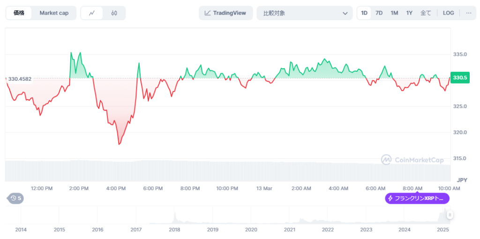Click the timeline range slider handle
The width and height of the screenshot is (480, 239).
tap(450, 215)
